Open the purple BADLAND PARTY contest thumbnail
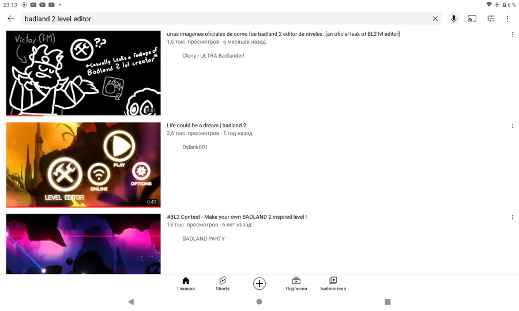The width and height of the screenshot is (519, 311). coord(84,244)
